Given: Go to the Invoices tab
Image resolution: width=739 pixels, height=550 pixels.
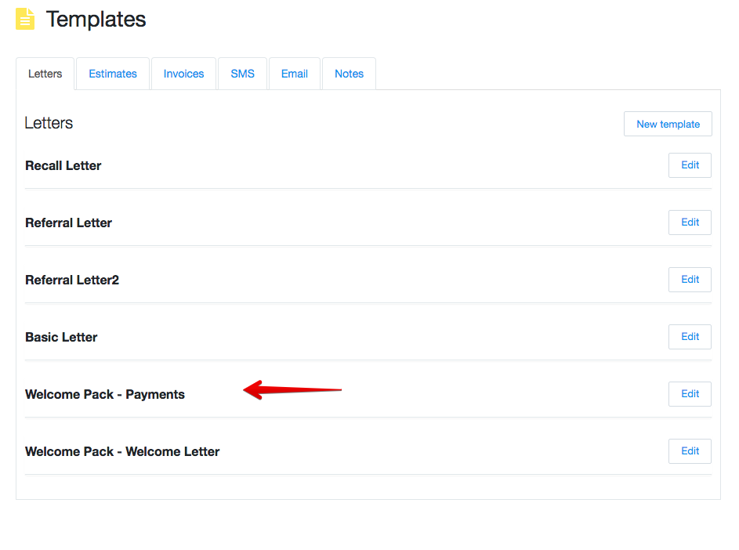Looking at the screenshot, I should (x=183, y=74).
